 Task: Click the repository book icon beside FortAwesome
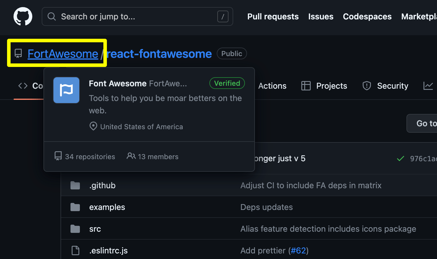(18, 53)
